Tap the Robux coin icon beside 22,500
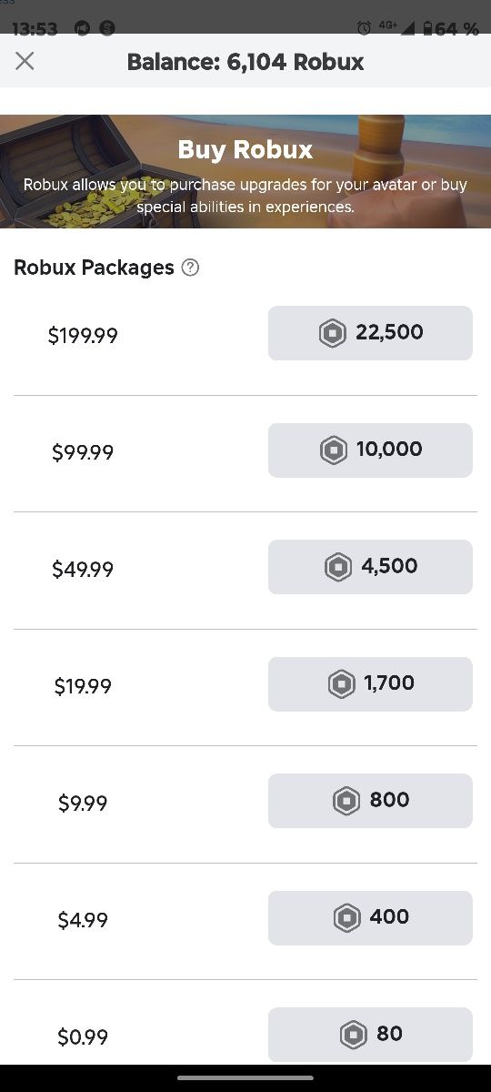 [x=333, y=333]
